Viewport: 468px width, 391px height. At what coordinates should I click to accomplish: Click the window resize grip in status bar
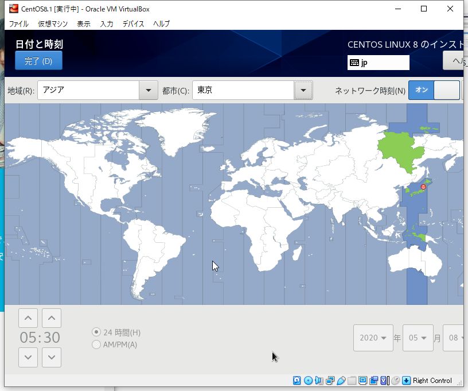pos(459,382)
